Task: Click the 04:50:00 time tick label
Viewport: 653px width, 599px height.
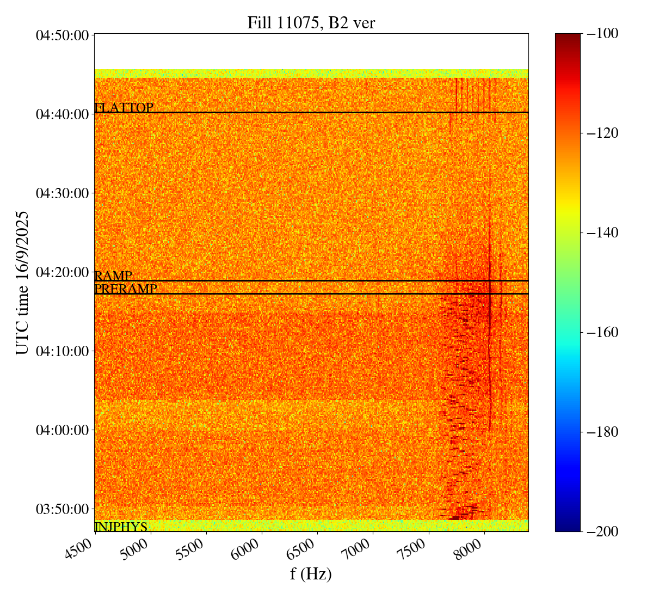Action: click(x=62, y=35)
